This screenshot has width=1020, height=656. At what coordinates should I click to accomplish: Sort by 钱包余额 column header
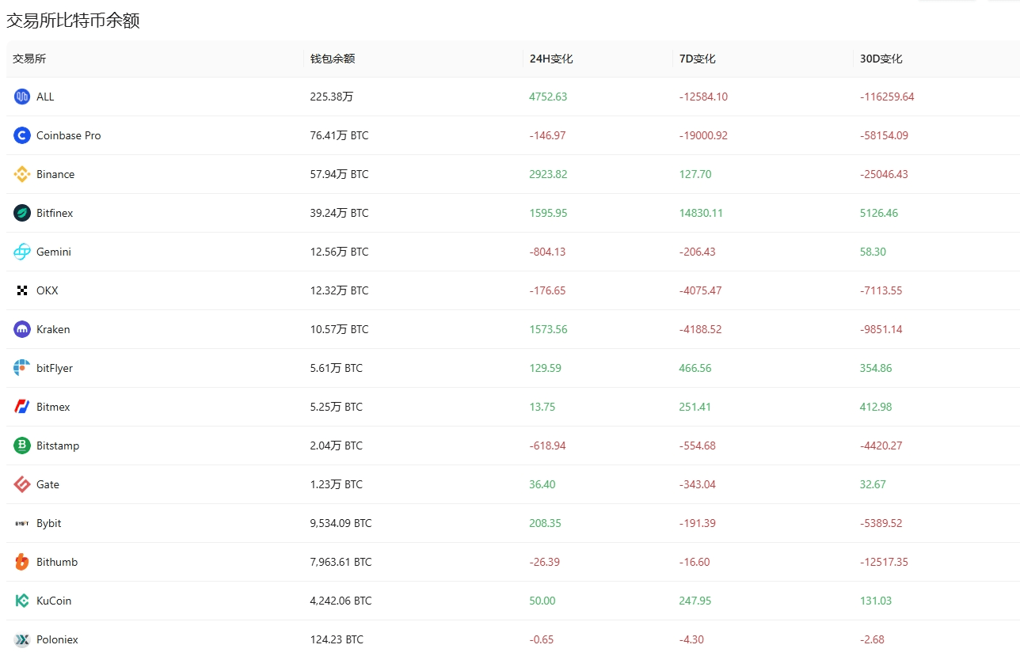tap(332, 59)
